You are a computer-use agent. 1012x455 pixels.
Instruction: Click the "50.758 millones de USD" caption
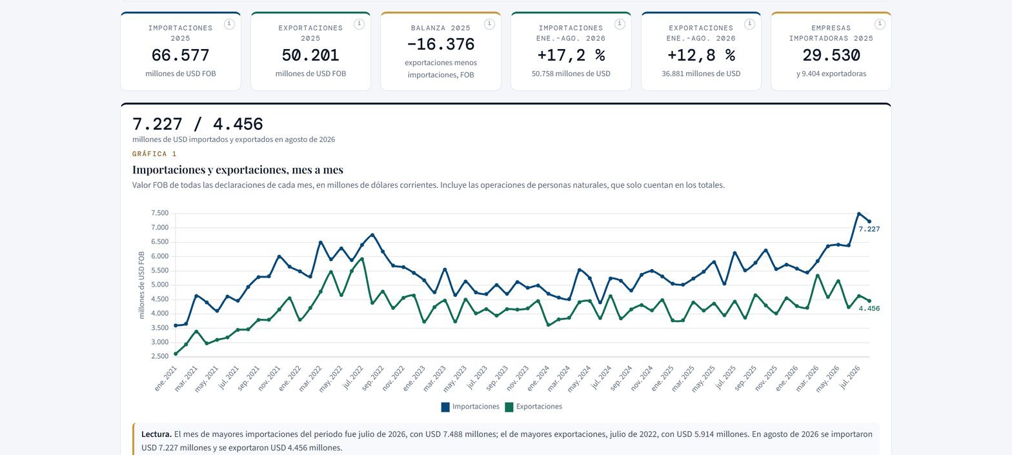click(x=571, y=74)
